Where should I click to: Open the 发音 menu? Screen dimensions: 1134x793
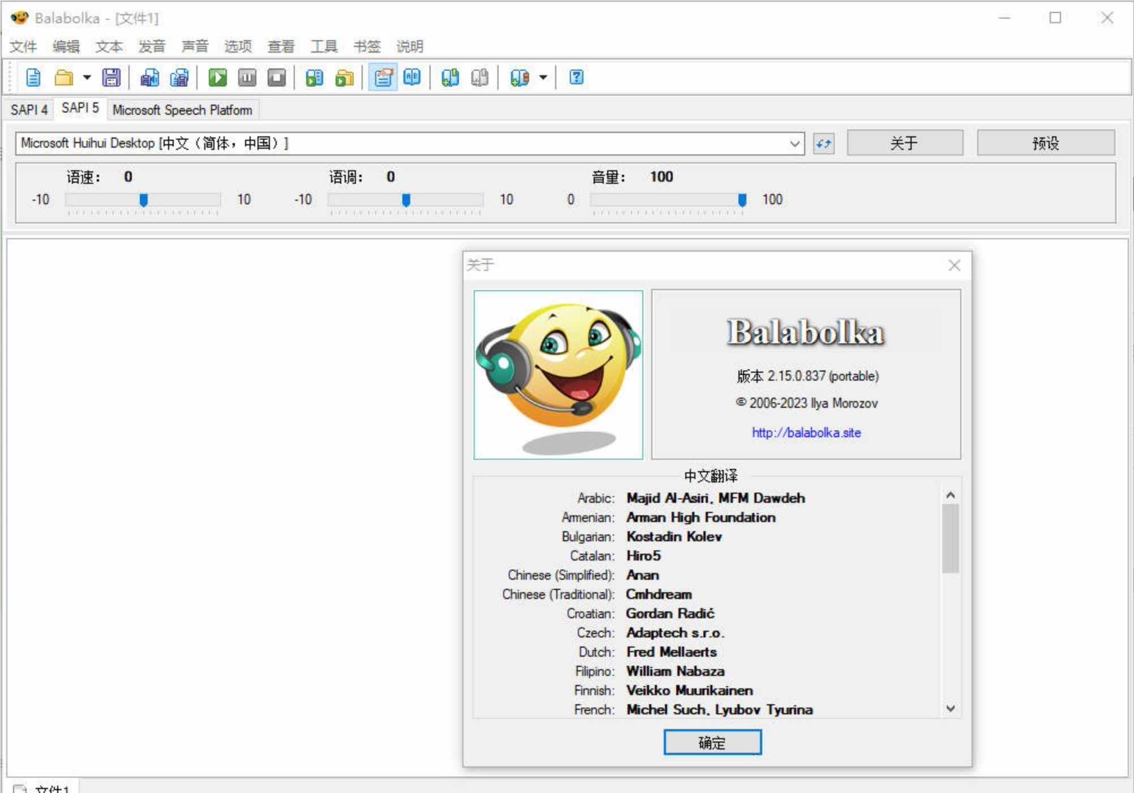click(152, 46)
